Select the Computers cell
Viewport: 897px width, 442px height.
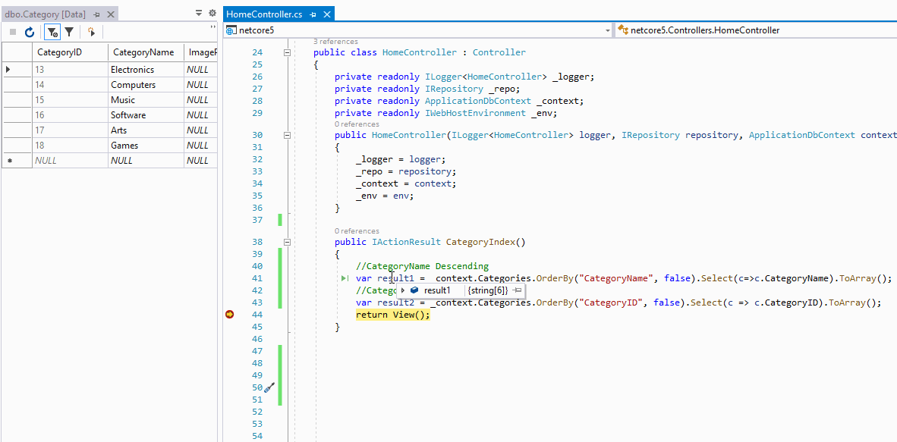coord(145,85)
